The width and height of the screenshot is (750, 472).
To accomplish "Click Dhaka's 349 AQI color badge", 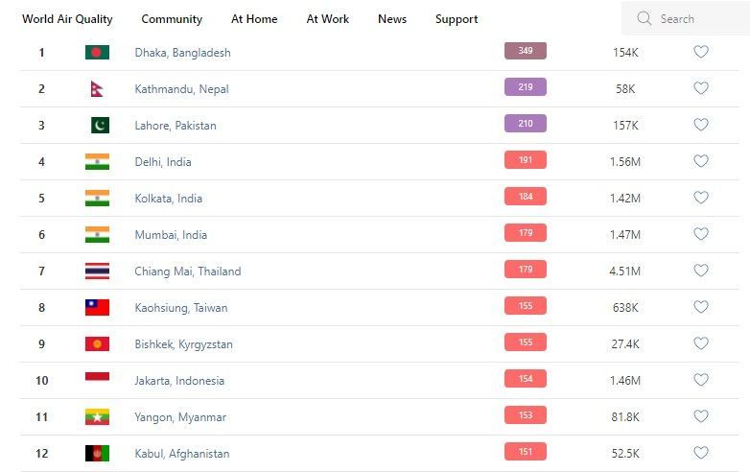I will point(525,51).
